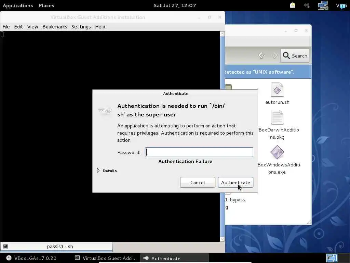Click the clock Sat Jul 27, 12:07
The width and height of the screenshot is (350, 263).
175,5
